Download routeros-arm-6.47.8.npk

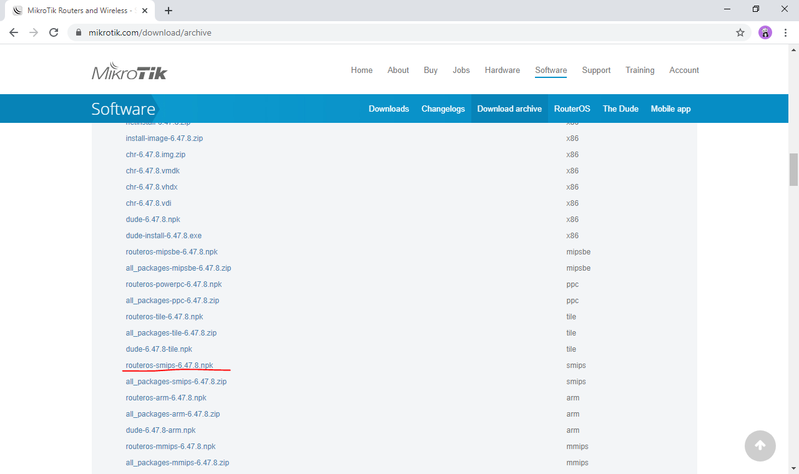coord(166,398)
